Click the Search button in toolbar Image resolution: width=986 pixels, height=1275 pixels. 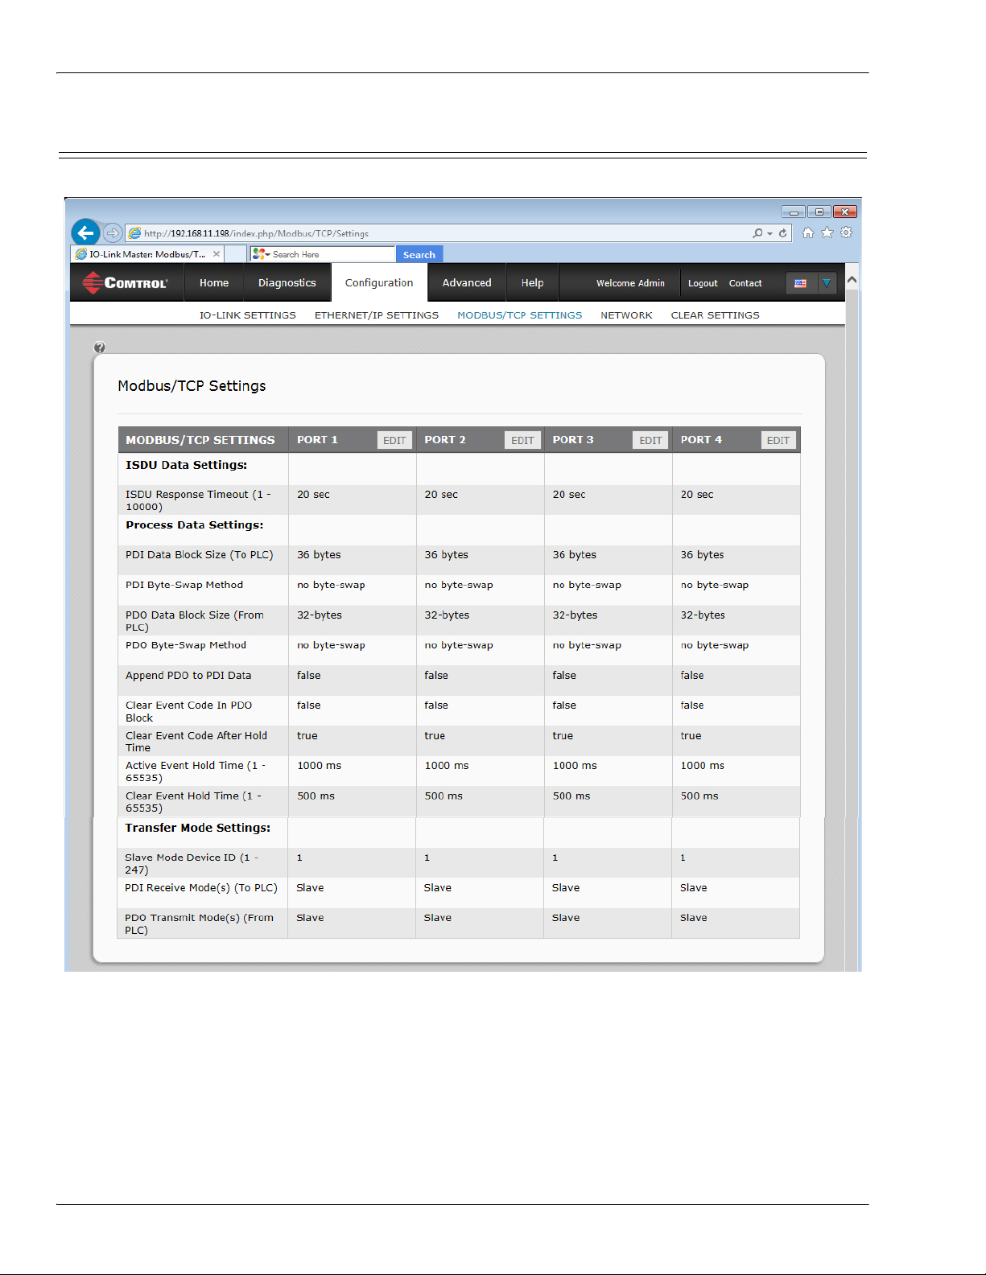click(419, 254)
